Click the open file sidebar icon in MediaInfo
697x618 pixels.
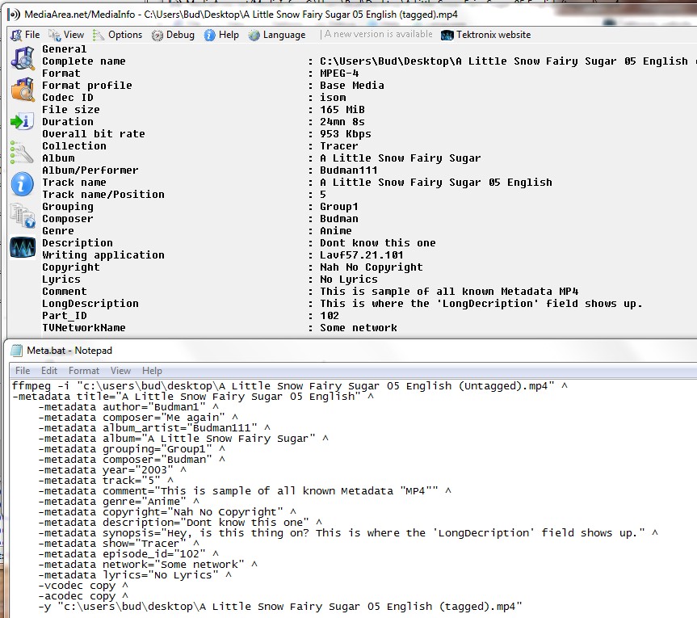[x=23, y=59]
